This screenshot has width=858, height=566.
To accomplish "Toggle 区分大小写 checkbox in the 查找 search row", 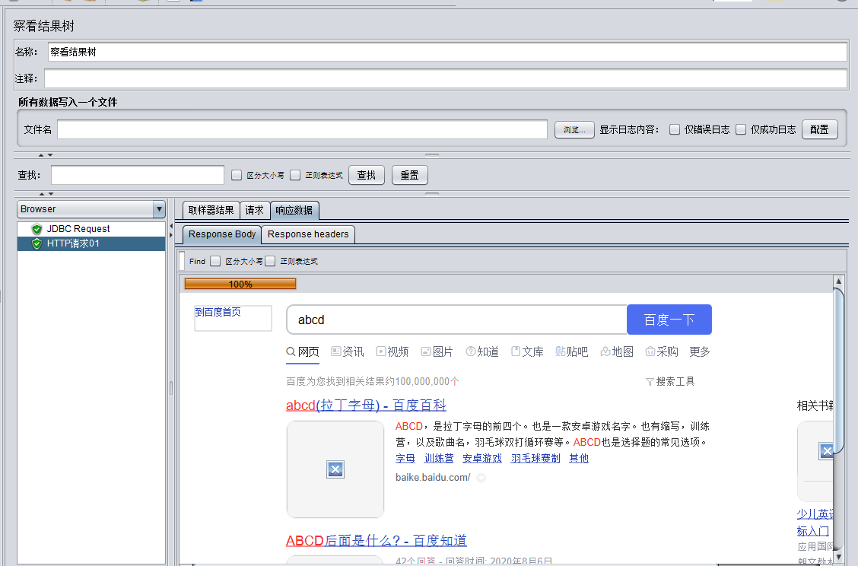I will click(237, 175).
